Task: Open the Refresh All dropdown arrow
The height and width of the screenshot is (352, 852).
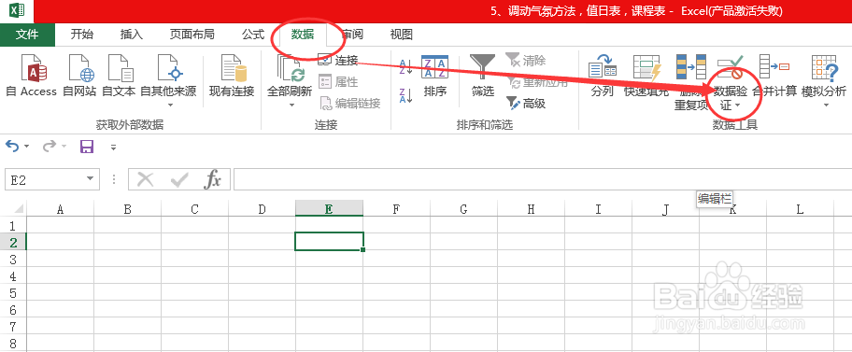Action: [291, 105]
